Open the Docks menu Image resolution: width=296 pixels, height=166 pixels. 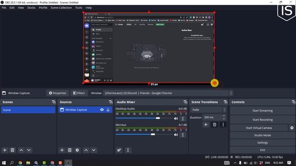tap(31, 8)
